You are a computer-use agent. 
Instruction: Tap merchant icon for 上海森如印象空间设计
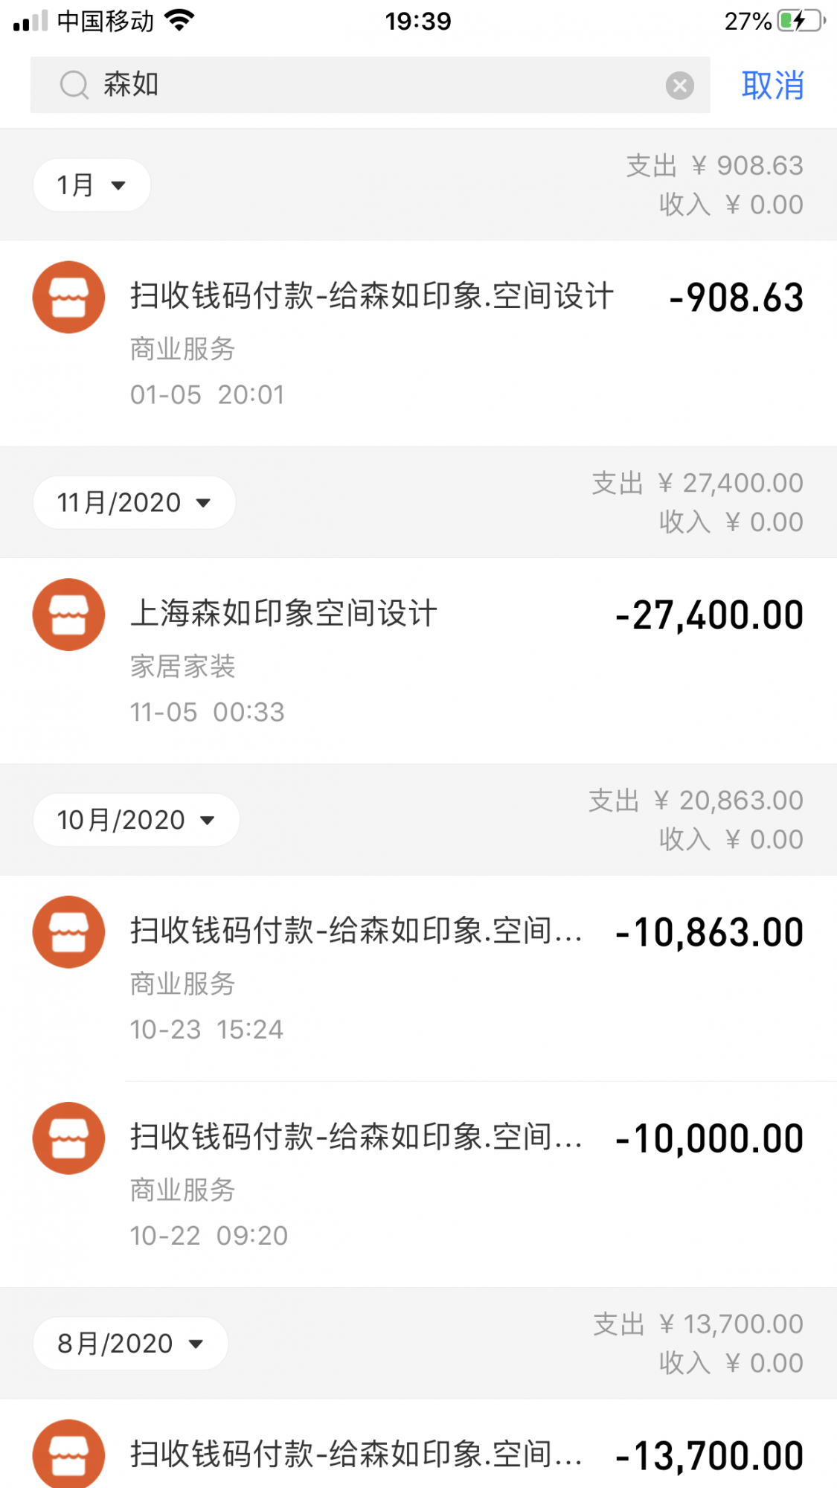pyautogui.click(x=68, y=615)
